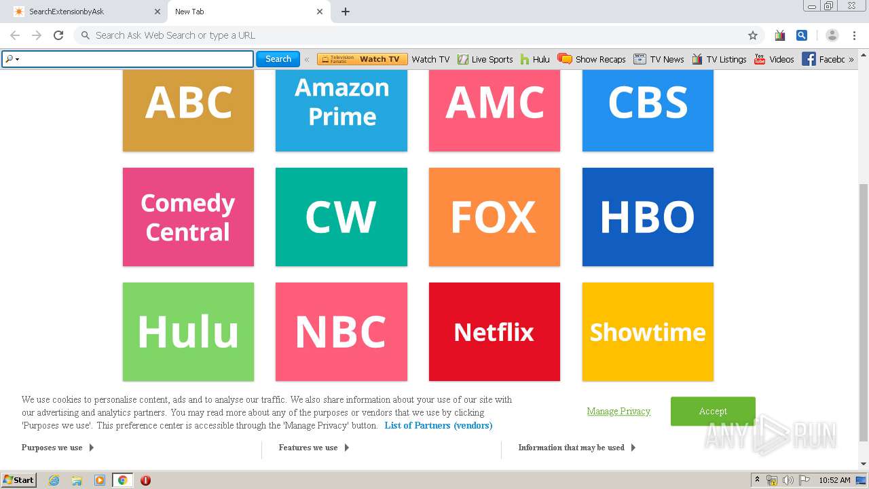Image resolution: width=869 pixels, height=489 pixels.
Task: Choose the Showtime tile
Action: [648, 332]
